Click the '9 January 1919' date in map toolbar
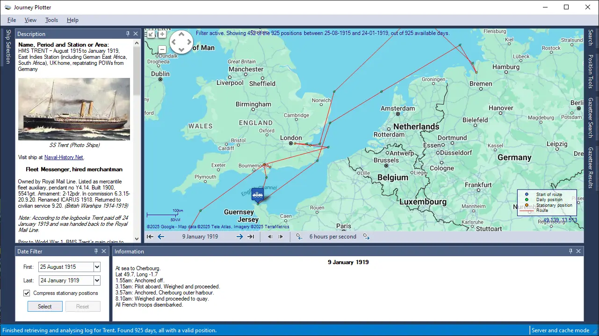Image resolution: width=599 pixels, height=336 pixels. (x=200, y=237)
